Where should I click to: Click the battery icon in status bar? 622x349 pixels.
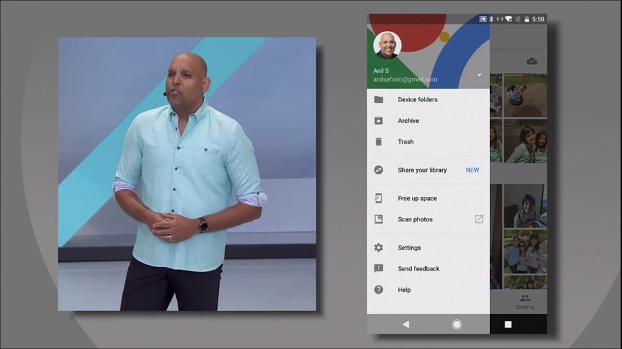[x=527, y=19]
